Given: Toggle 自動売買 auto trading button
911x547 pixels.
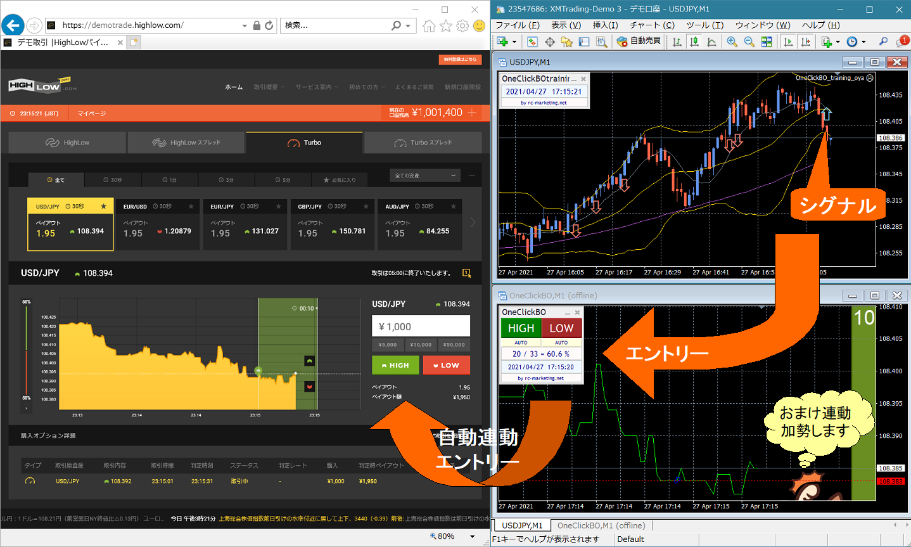Looking at the screenshot, I should pos(639,41).
